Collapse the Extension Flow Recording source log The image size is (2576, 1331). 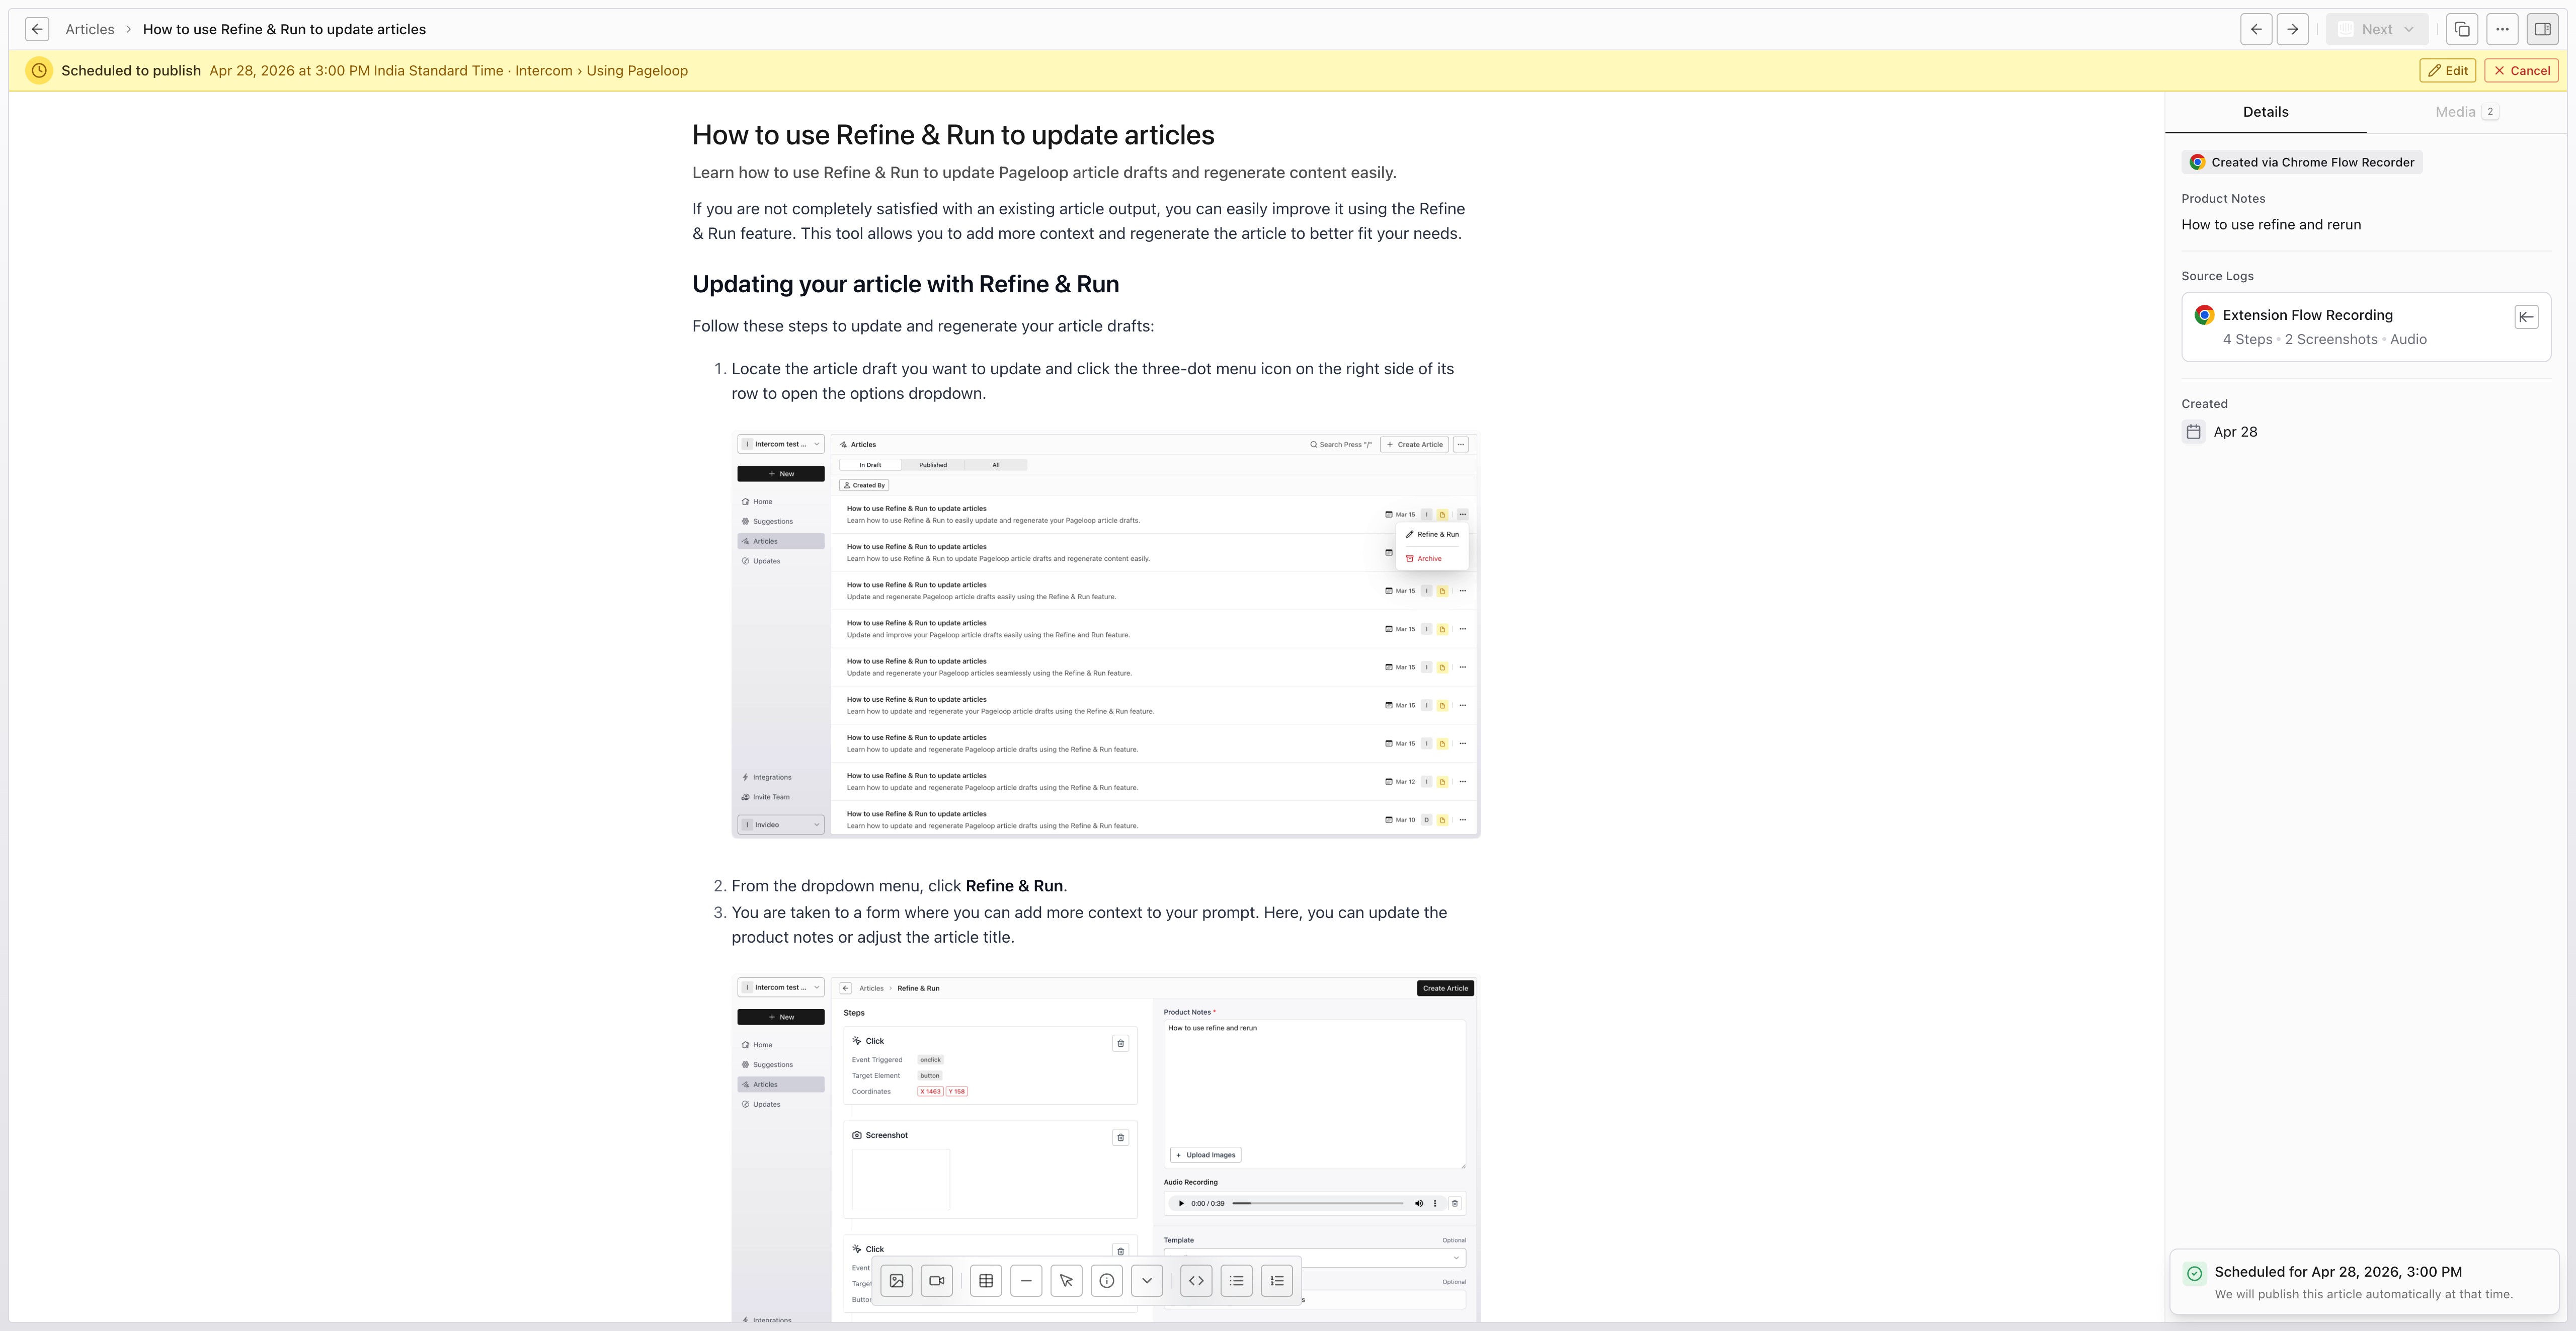pos(2526,317)
